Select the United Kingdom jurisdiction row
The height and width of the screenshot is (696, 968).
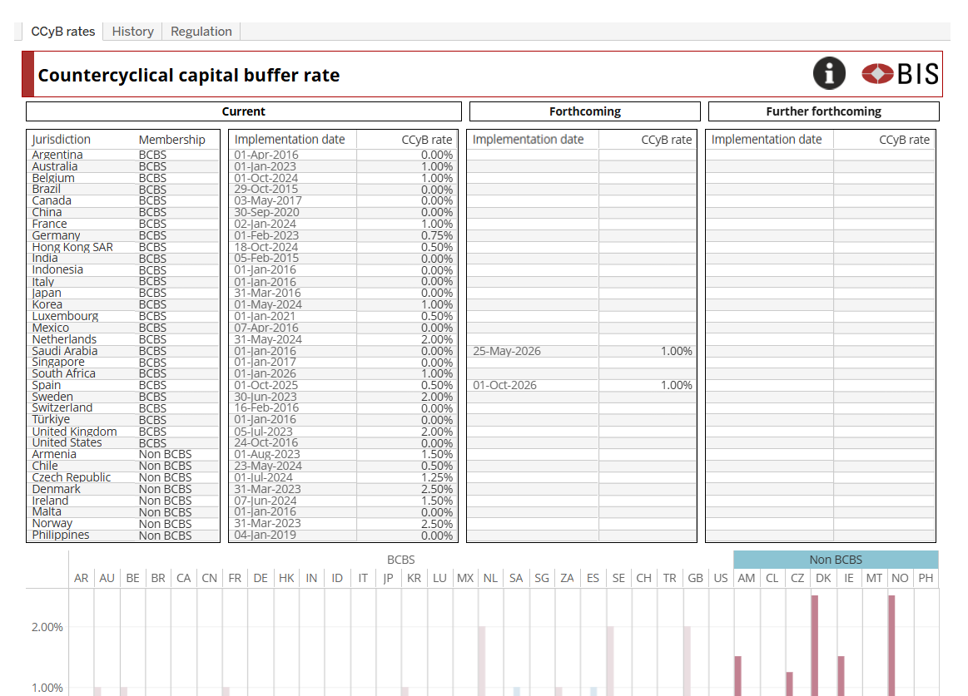[x=123, y=432]
